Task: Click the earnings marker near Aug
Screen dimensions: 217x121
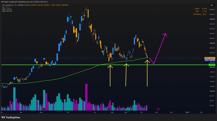Action: [109, 109]
